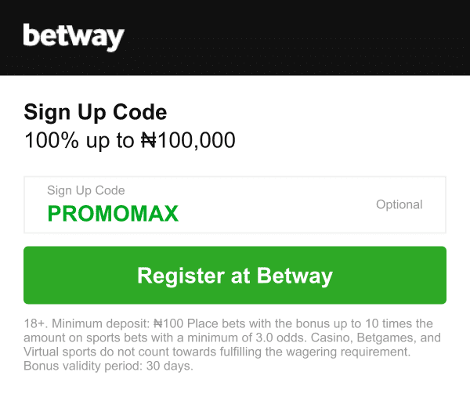Click the 100% up to ₦100,000 offer text

pos(129,141)
